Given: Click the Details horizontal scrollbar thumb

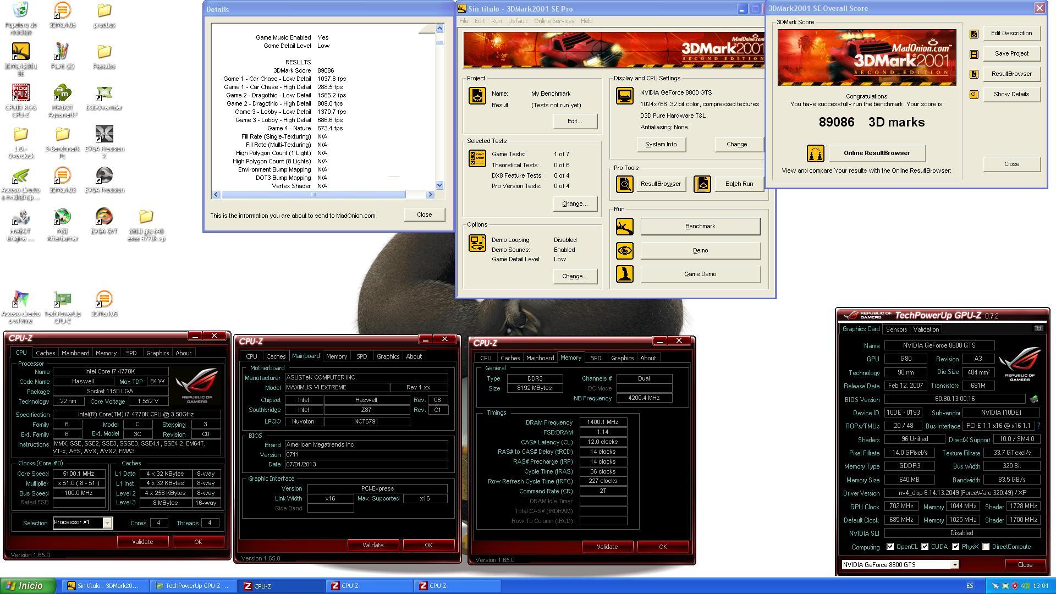Looking at the screenshot, I should click(x=313, y=194).
